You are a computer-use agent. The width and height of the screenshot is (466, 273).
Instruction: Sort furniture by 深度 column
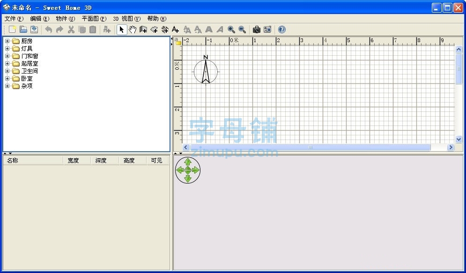(104, 161)
